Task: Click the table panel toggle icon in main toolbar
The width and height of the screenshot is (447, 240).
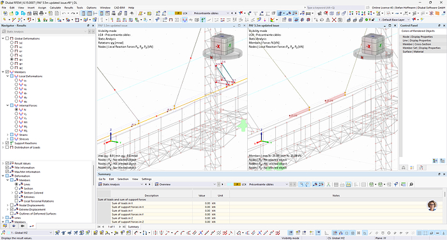Action: coord(89,13)
